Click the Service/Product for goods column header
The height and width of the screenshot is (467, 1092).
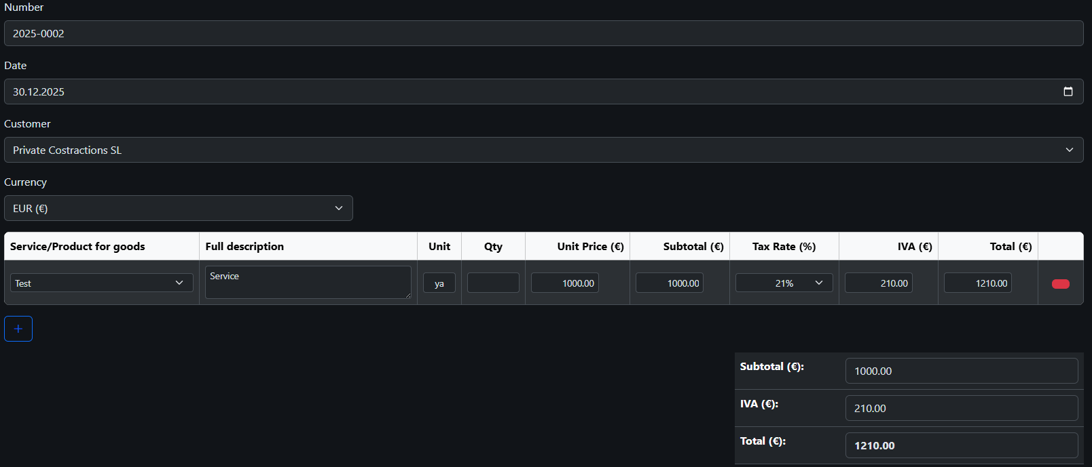click(77, 247)
